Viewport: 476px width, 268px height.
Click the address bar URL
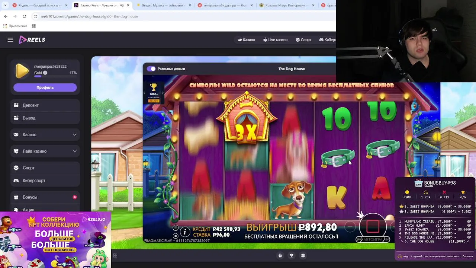pyautogui.click(x=89, y=16)
